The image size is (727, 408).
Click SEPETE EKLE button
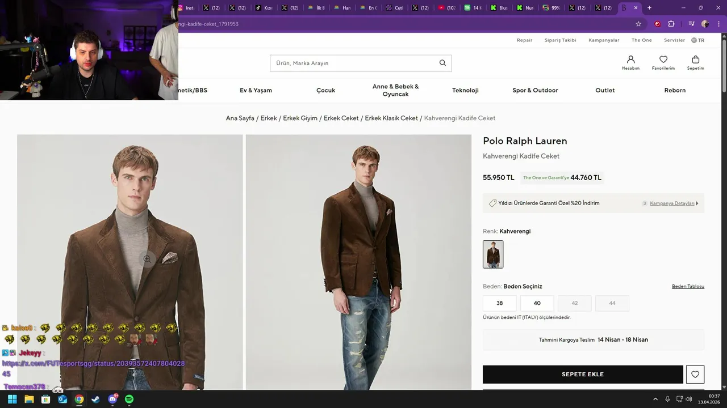tap(583, 375)
